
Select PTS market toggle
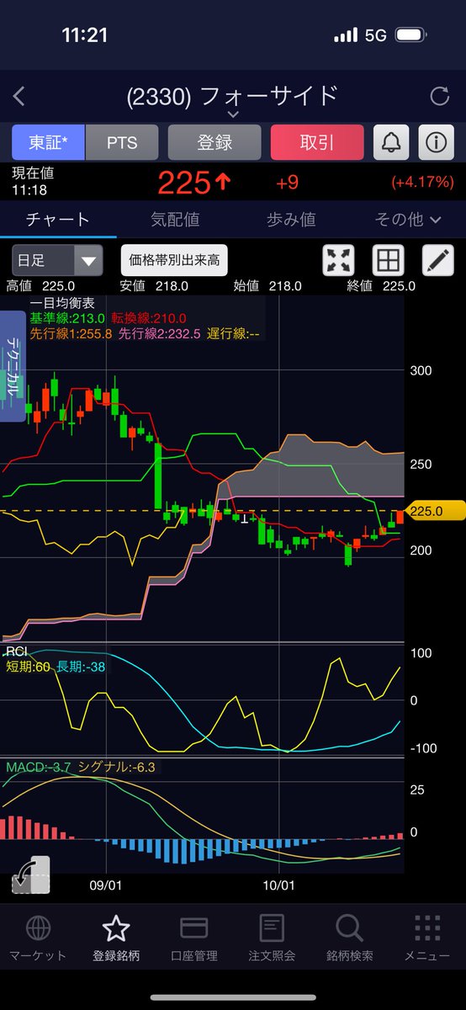[121, 142]
